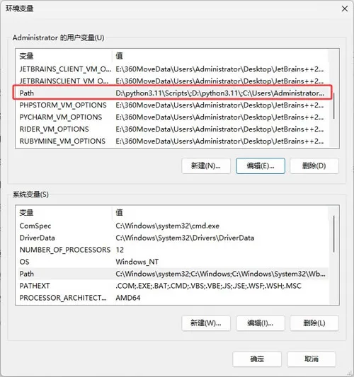Select the DriverData system variable
The image size is (354, 377).
tap(172, 238)
